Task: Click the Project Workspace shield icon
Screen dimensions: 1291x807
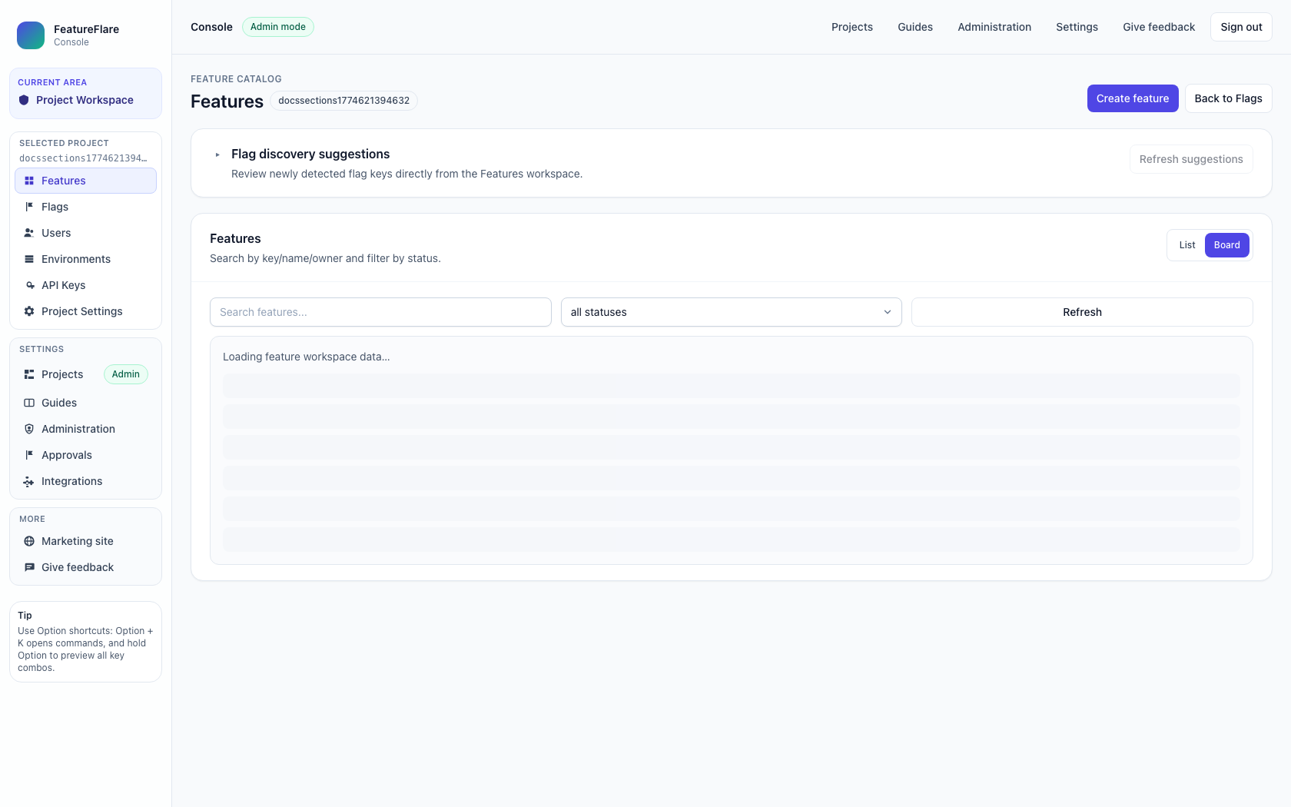Action: (x=24, y=100)
